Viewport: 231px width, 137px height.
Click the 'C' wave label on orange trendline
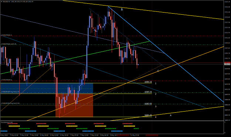click(x=158, y=71)
